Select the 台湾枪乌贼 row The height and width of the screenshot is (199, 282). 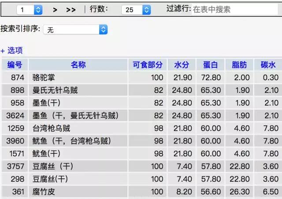click(x=52, y=129)
